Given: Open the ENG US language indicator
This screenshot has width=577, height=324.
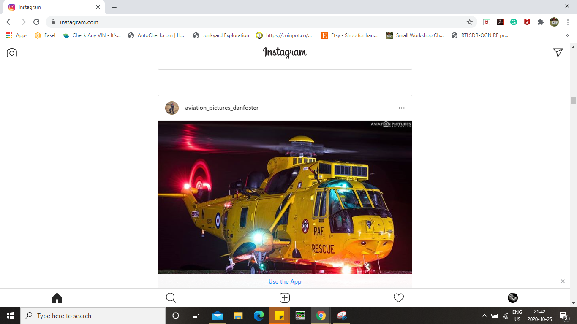Looking at the screenshot, I should point(517,316).
